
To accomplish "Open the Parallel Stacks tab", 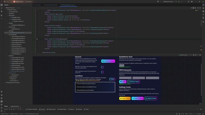I will pos(62,109).
